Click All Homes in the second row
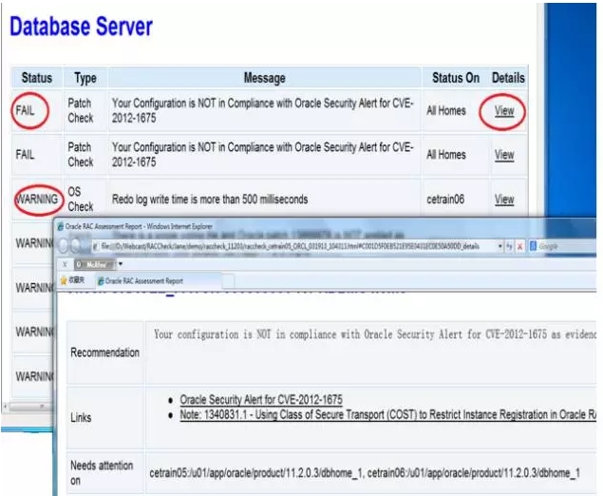Screen dimensions: 603x496 pyautogui.click(x=446, y=155)
